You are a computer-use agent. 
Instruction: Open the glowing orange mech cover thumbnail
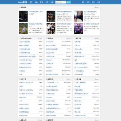[51, 16]
